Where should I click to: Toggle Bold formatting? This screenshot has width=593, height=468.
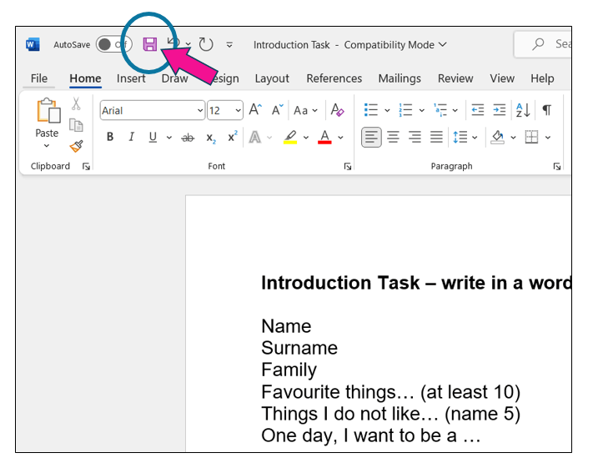(110, 138)
